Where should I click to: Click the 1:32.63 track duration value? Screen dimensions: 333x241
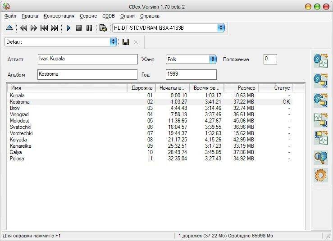point(213,133)
